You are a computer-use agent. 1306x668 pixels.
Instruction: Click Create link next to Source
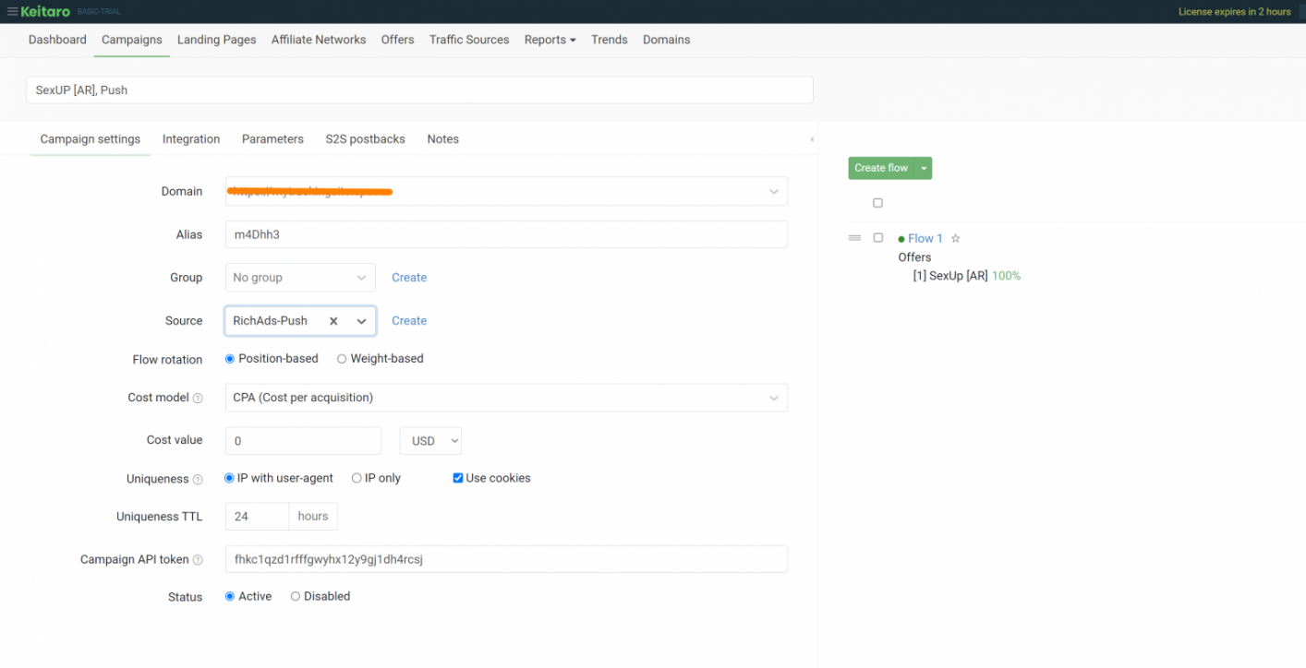tap(409, 321)
